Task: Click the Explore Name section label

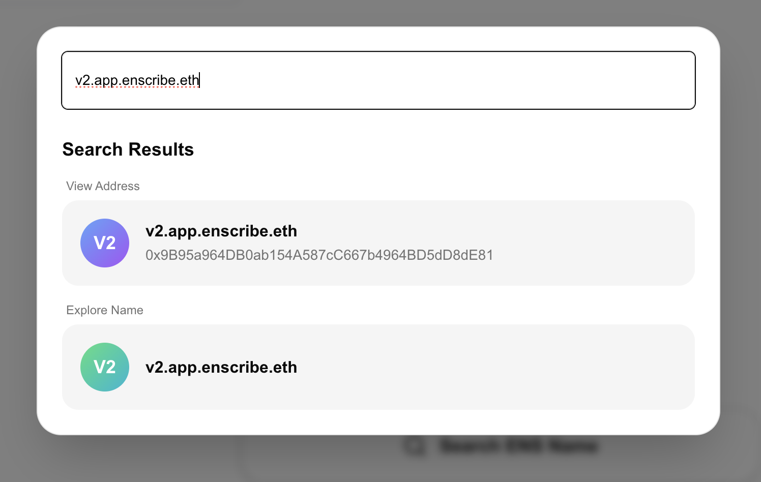Action: tap(104, 310)
